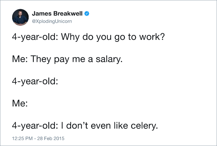
Task: Open the @XplodingUnicorn handle link
Action: (52, 21)
